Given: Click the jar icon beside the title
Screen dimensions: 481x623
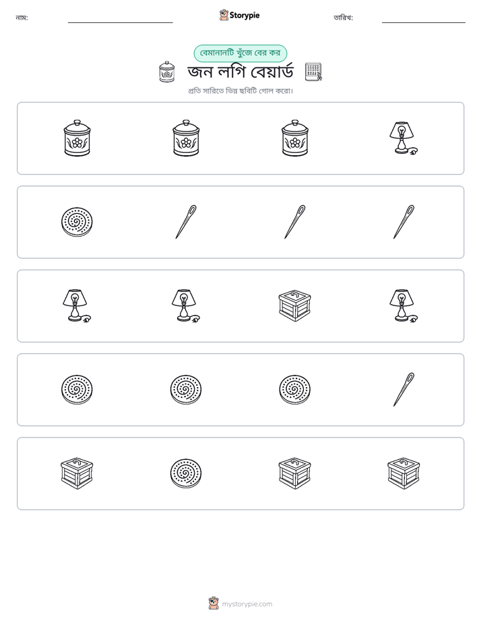Looking at the screenshot, I should pyautogui.click(x=166, y=72).
